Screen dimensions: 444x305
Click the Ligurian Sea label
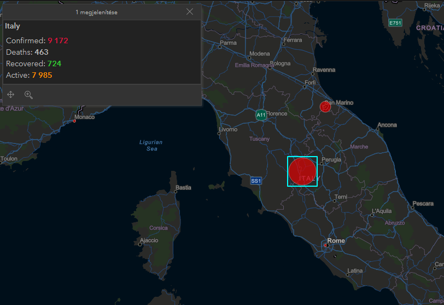[151, 145]
